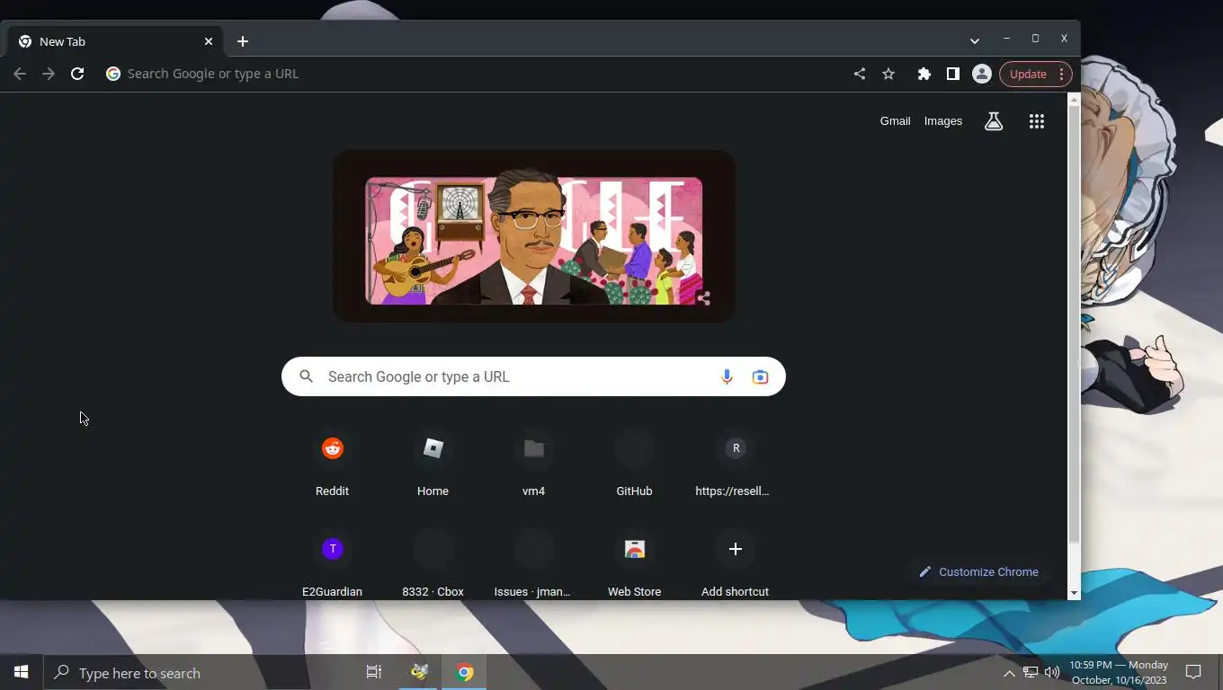Share this page using the share icon
The height and width of the screenshot is (690, 1223).
(860, 74)
